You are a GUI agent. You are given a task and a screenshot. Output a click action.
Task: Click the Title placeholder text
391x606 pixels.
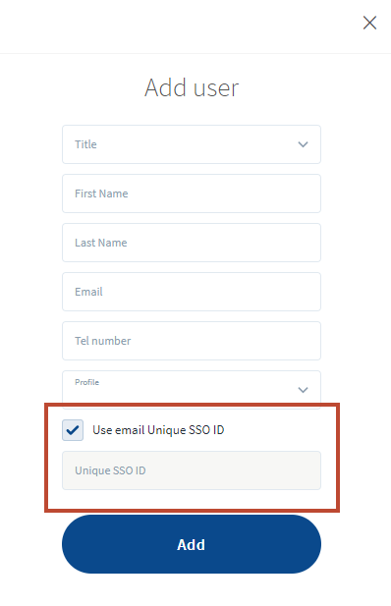coord(85,144)
